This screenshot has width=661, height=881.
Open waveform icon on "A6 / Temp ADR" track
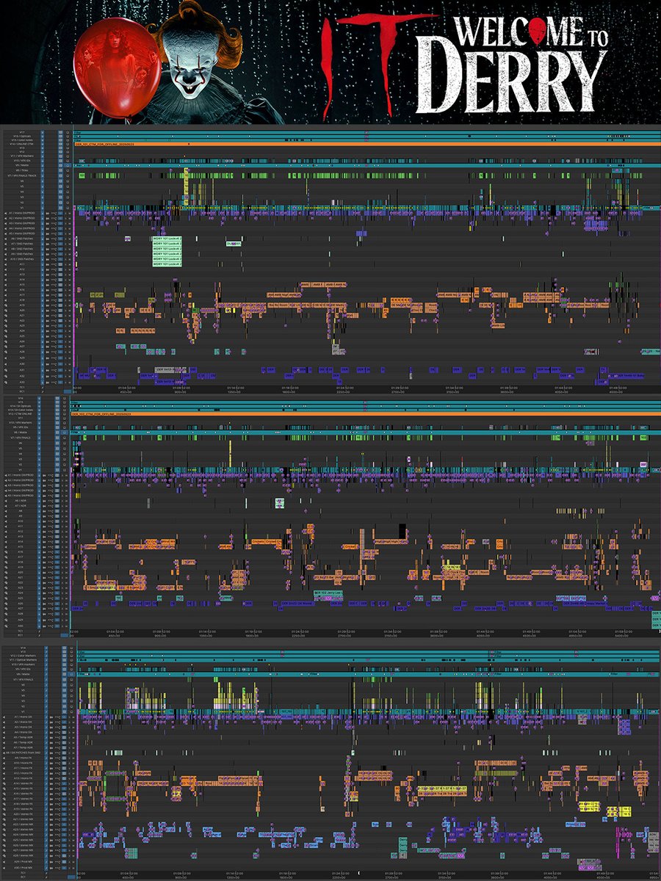click(x=57, y=742)
